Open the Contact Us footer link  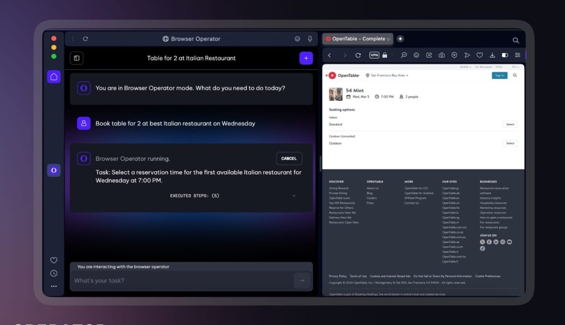(412, 203)
